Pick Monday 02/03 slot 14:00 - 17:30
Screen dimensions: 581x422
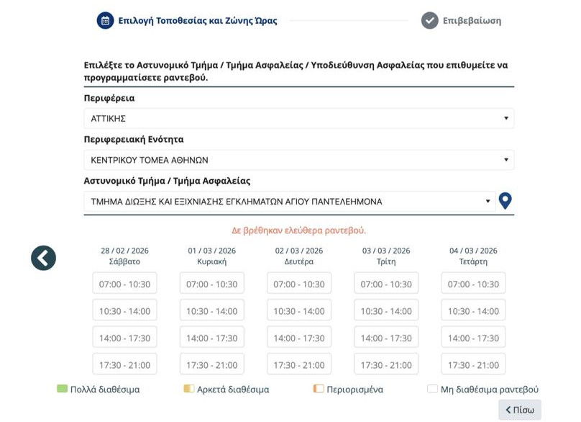coord(298,338)
